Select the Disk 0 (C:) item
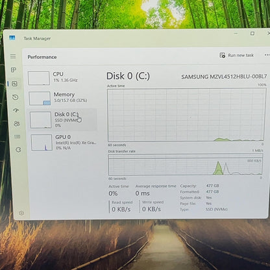 (x=63, y=119)
